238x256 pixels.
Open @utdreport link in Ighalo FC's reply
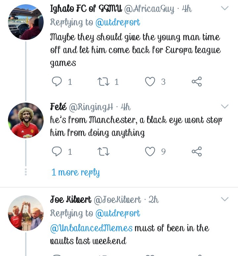point(118,22)
